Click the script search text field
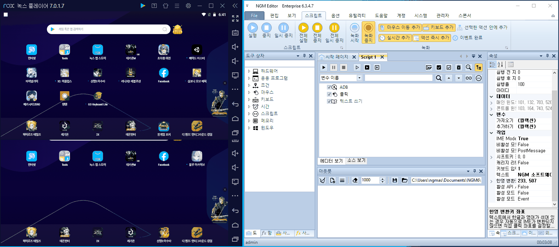Viewport: 559px width, 247px height. coord(398,78)
